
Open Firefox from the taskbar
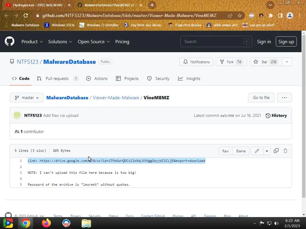tap(46, 223)
